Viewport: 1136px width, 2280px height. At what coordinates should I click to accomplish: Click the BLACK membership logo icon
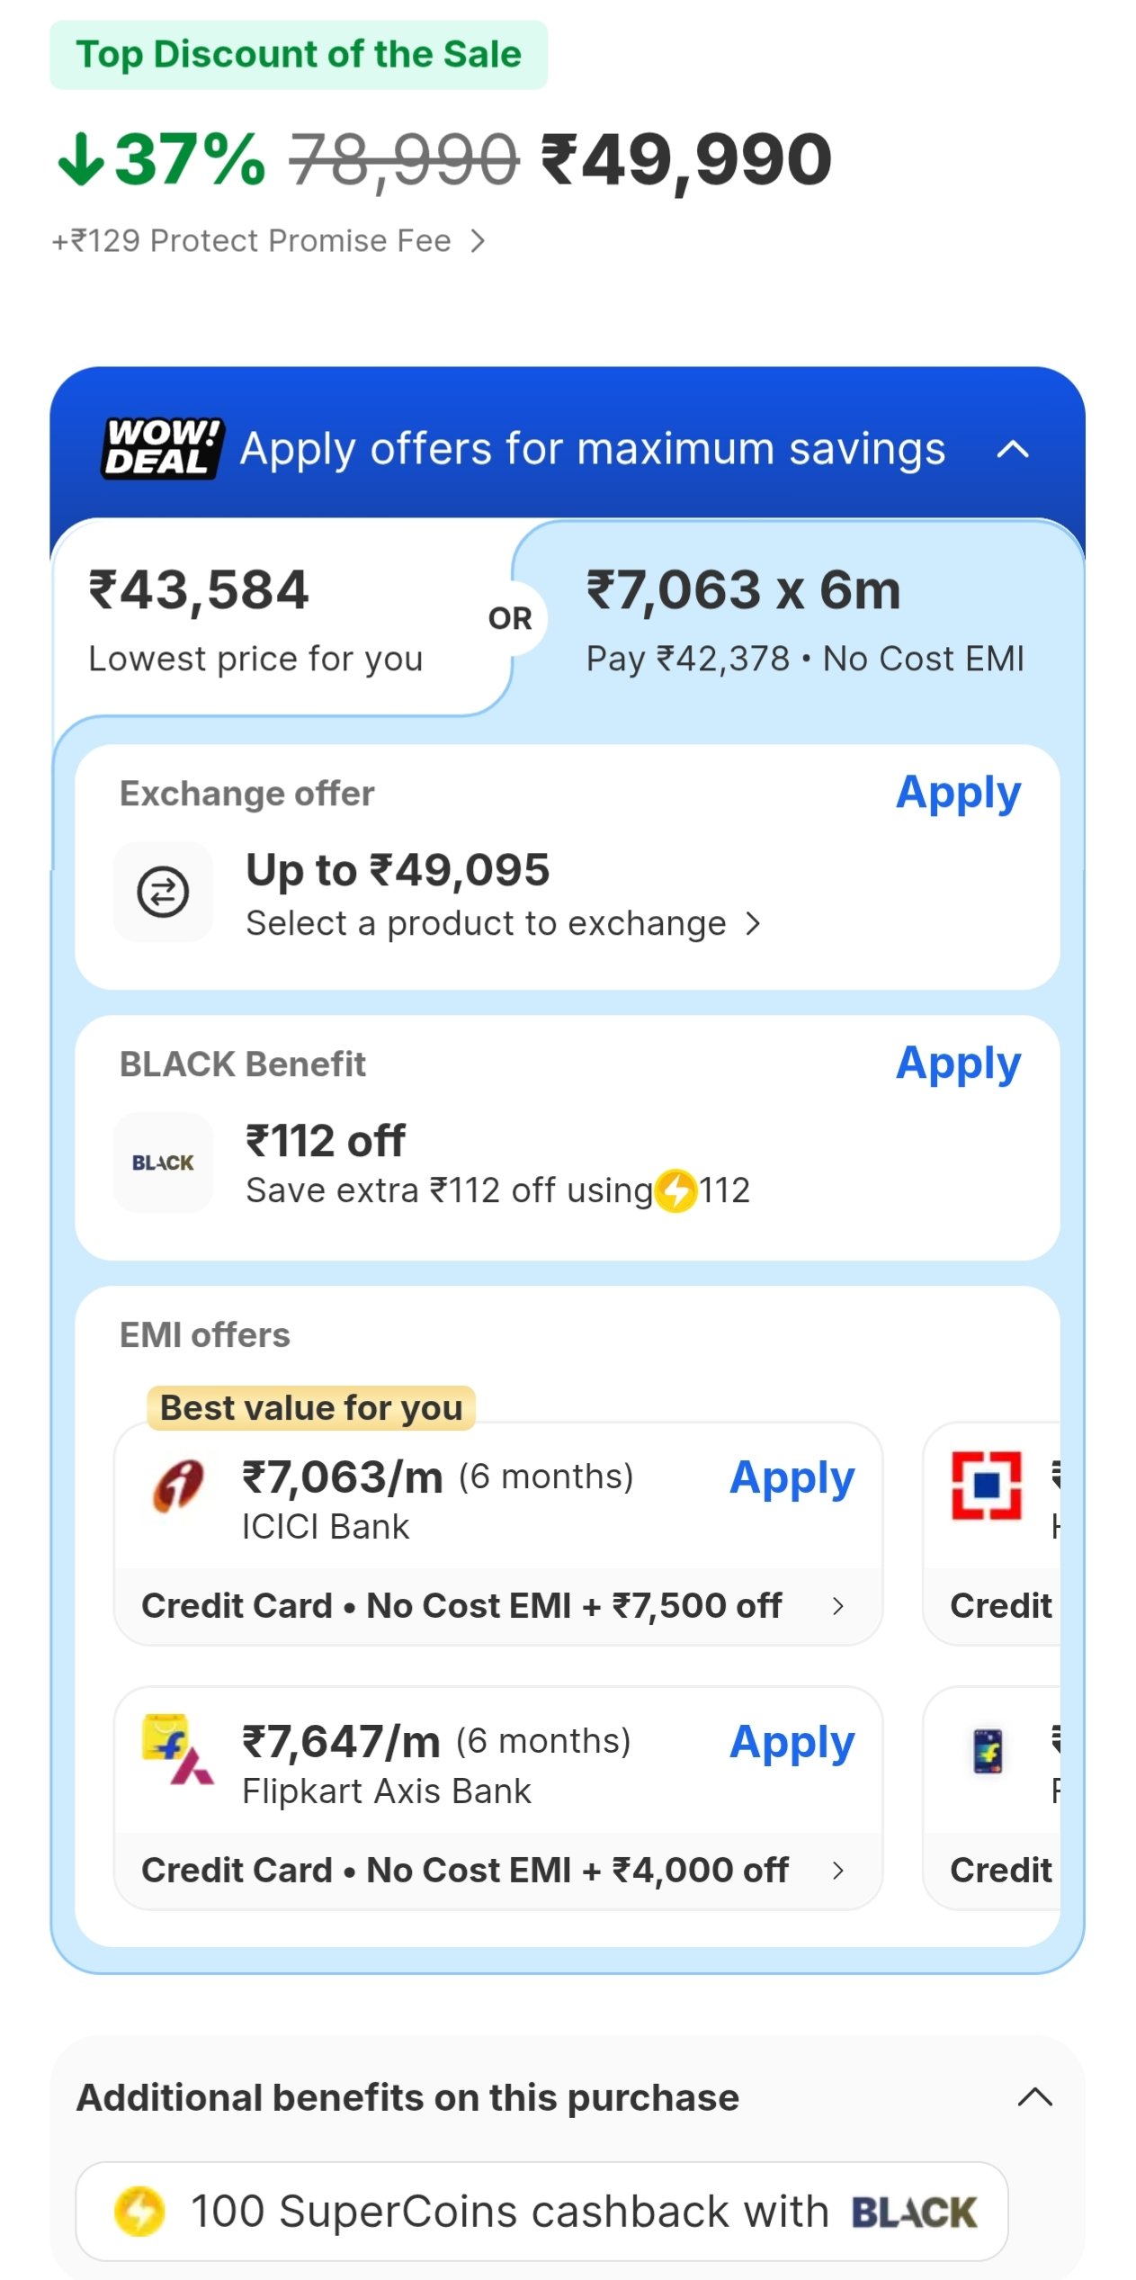(x=163, y=1162)
